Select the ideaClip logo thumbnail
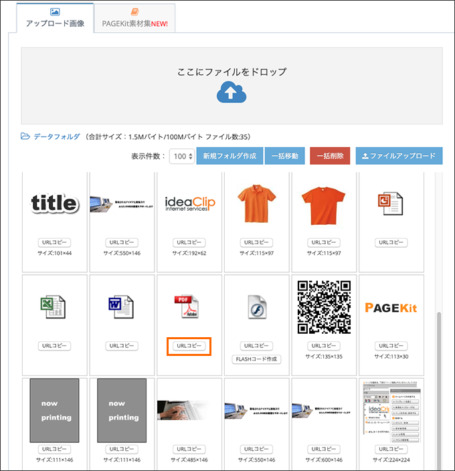 190,203
